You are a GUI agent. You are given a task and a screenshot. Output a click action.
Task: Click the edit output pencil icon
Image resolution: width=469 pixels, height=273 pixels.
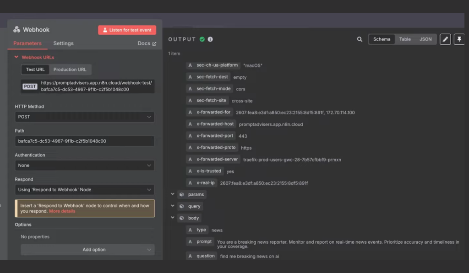click(x=445, y=39)
